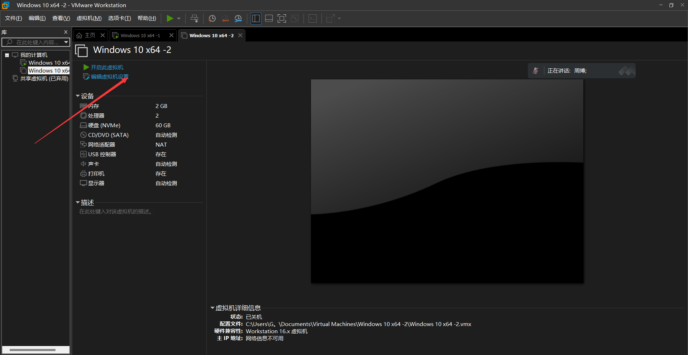Take a snapshot using the clock-plus icon

coord(212,19)
